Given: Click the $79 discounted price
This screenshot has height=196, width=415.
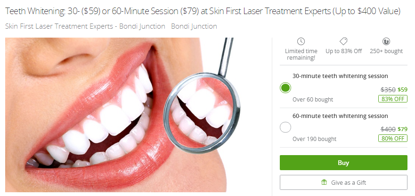Looking at the screenshot, I should point(402,129).
